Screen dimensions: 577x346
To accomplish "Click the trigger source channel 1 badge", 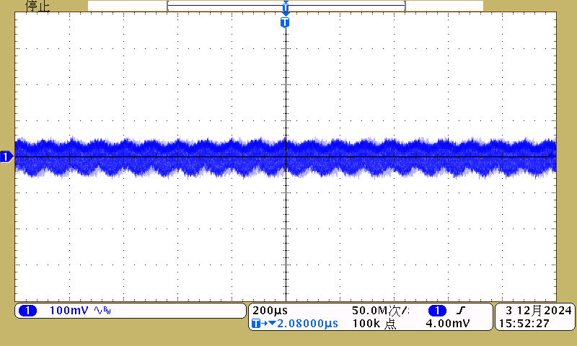I will click(x=437, y=311).
